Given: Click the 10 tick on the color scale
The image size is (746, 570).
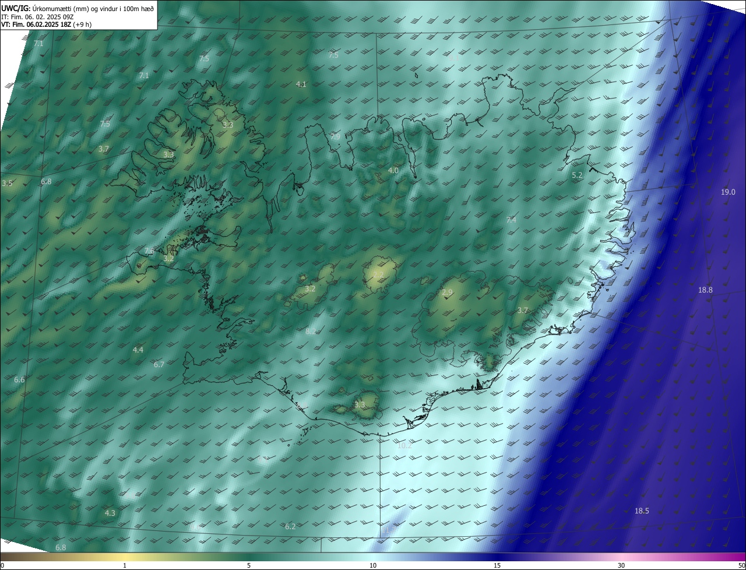Looking at the screenshot, I should pyautogui.click(x=373, y=565).
